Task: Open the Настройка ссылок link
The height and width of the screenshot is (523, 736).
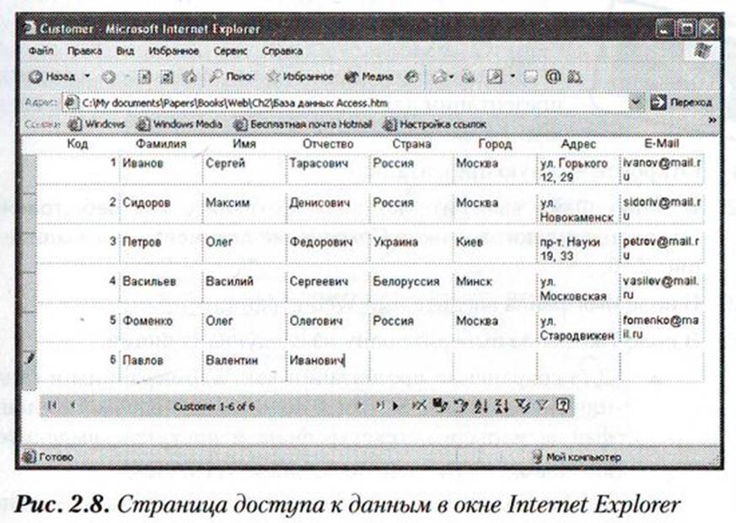Action: coord(435,125)
